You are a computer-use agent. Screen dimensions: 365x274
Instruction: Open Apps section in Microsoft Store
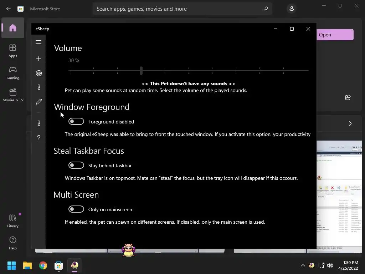13,51
